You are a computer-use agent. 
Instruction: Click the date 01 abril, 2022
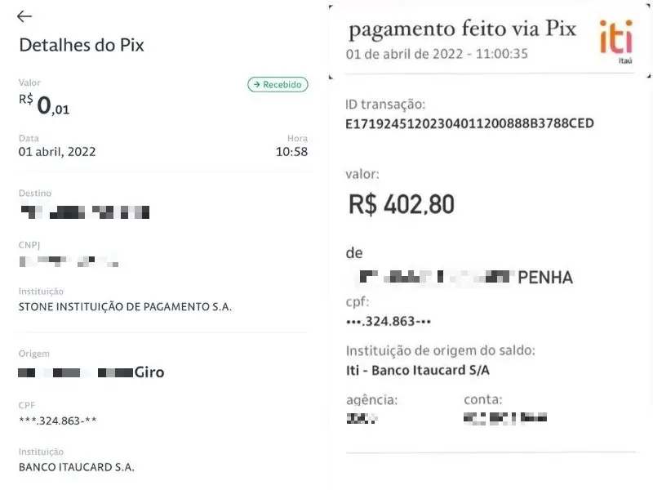pyautogui.click(x=57, y=152)
